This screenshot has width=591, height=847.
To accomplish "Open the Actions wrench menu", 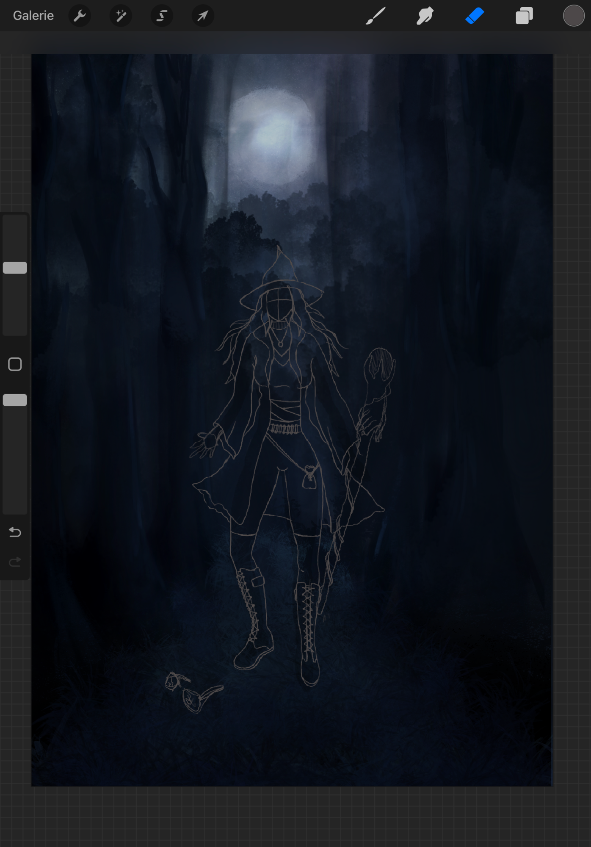I will click(80, 16).
